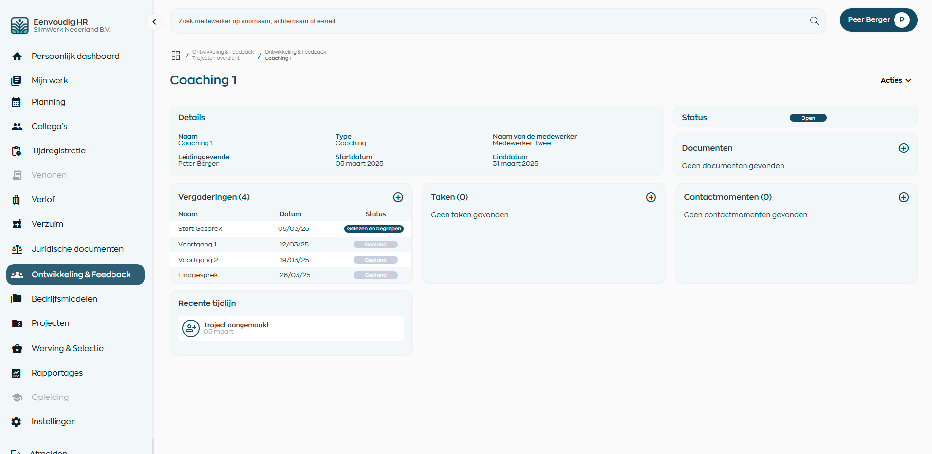Click the Open status badge
The height and width of the screenshot is (454, 932).
808,118
